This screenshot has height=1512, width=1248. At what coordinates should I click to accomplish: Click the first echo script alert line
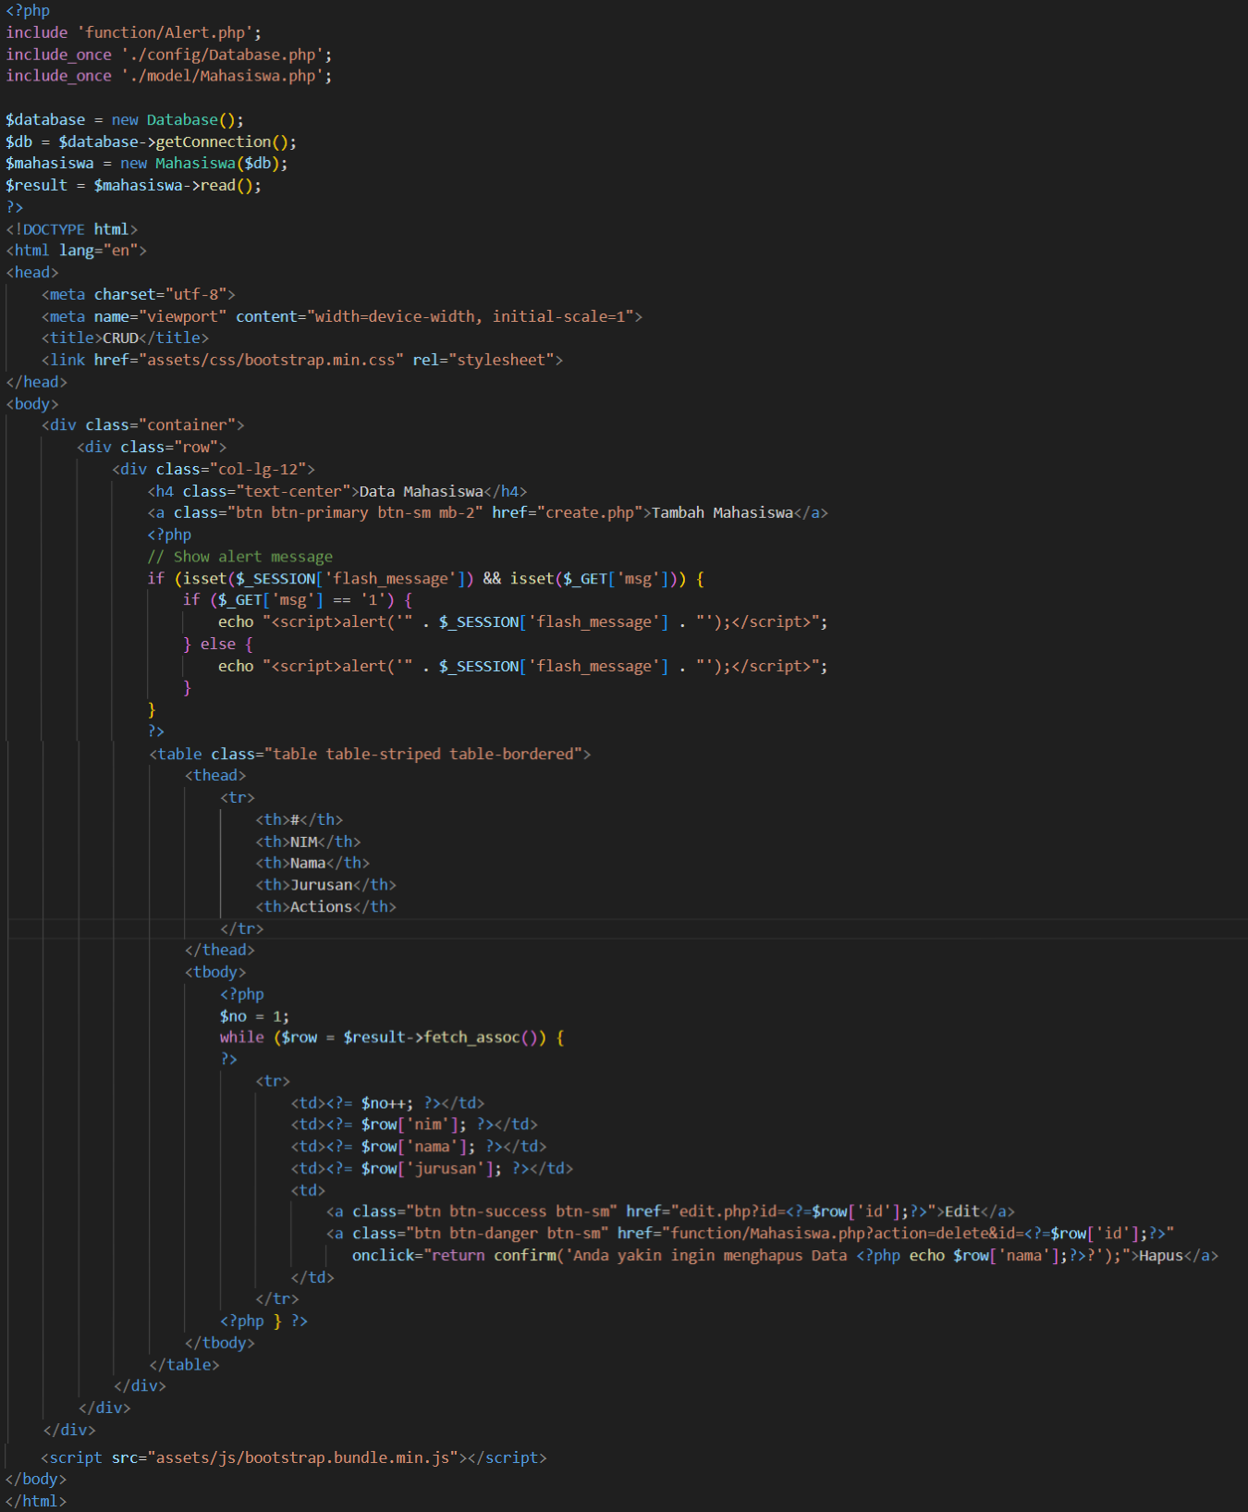[523, 622]
